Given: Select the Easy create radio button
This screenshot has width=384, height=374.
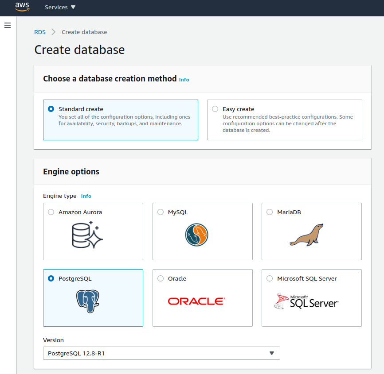Looking at the screenshot, I should click(x=215, y=109).
